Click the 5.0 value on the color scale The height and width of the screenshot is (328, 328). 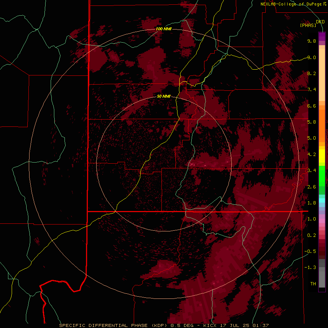click(312, 138)
